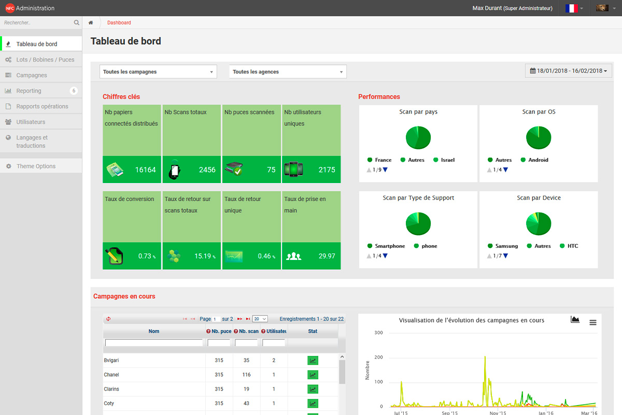Click the chart icon beside 0.46 %
The width and height of the screenshot is (622, 415).
(234, 256)
